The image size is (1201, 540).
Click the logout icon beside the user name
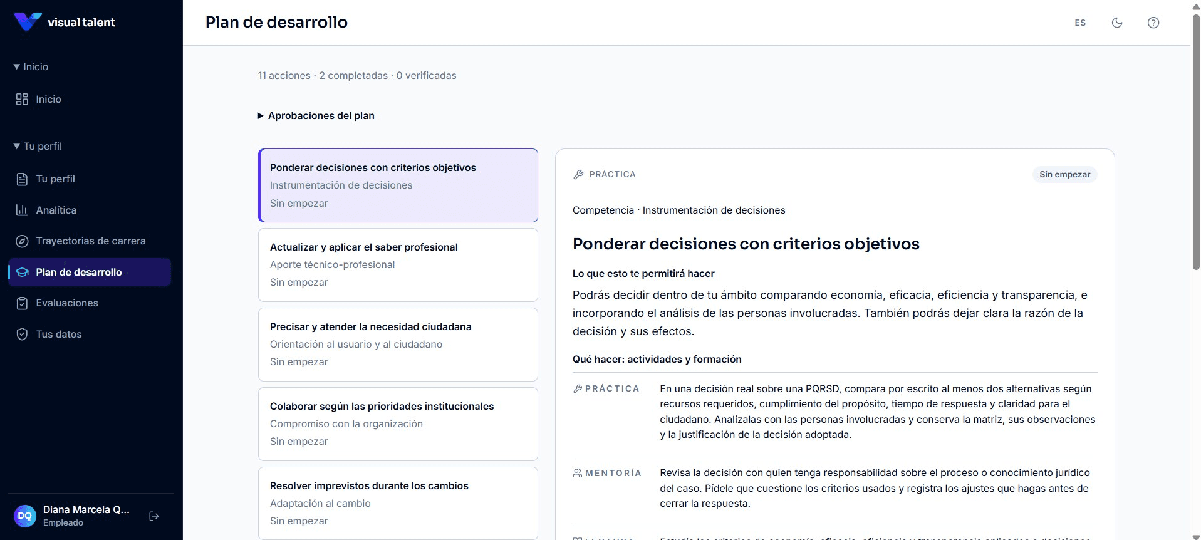click(x=154, y=516)
